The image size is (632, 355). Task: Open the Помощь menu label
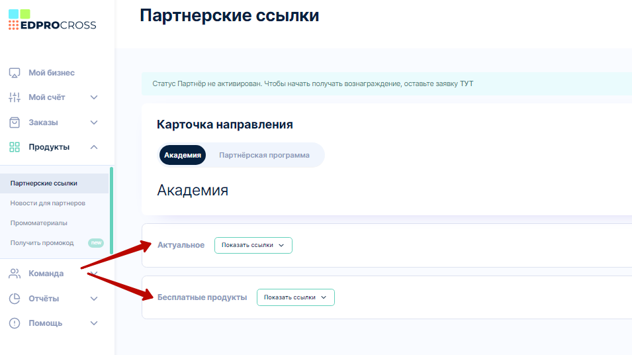click(45, 323)
